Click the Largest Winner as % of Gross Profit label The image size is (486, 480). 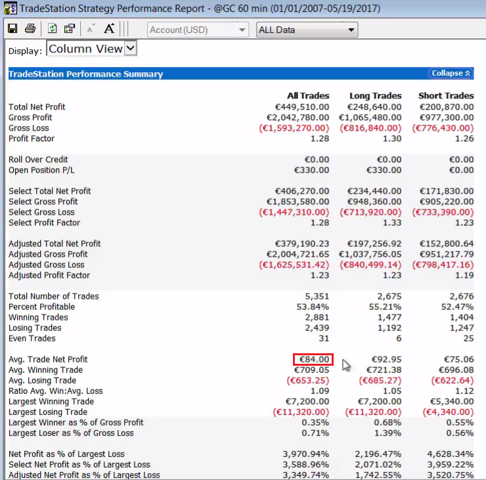[76, 423]
